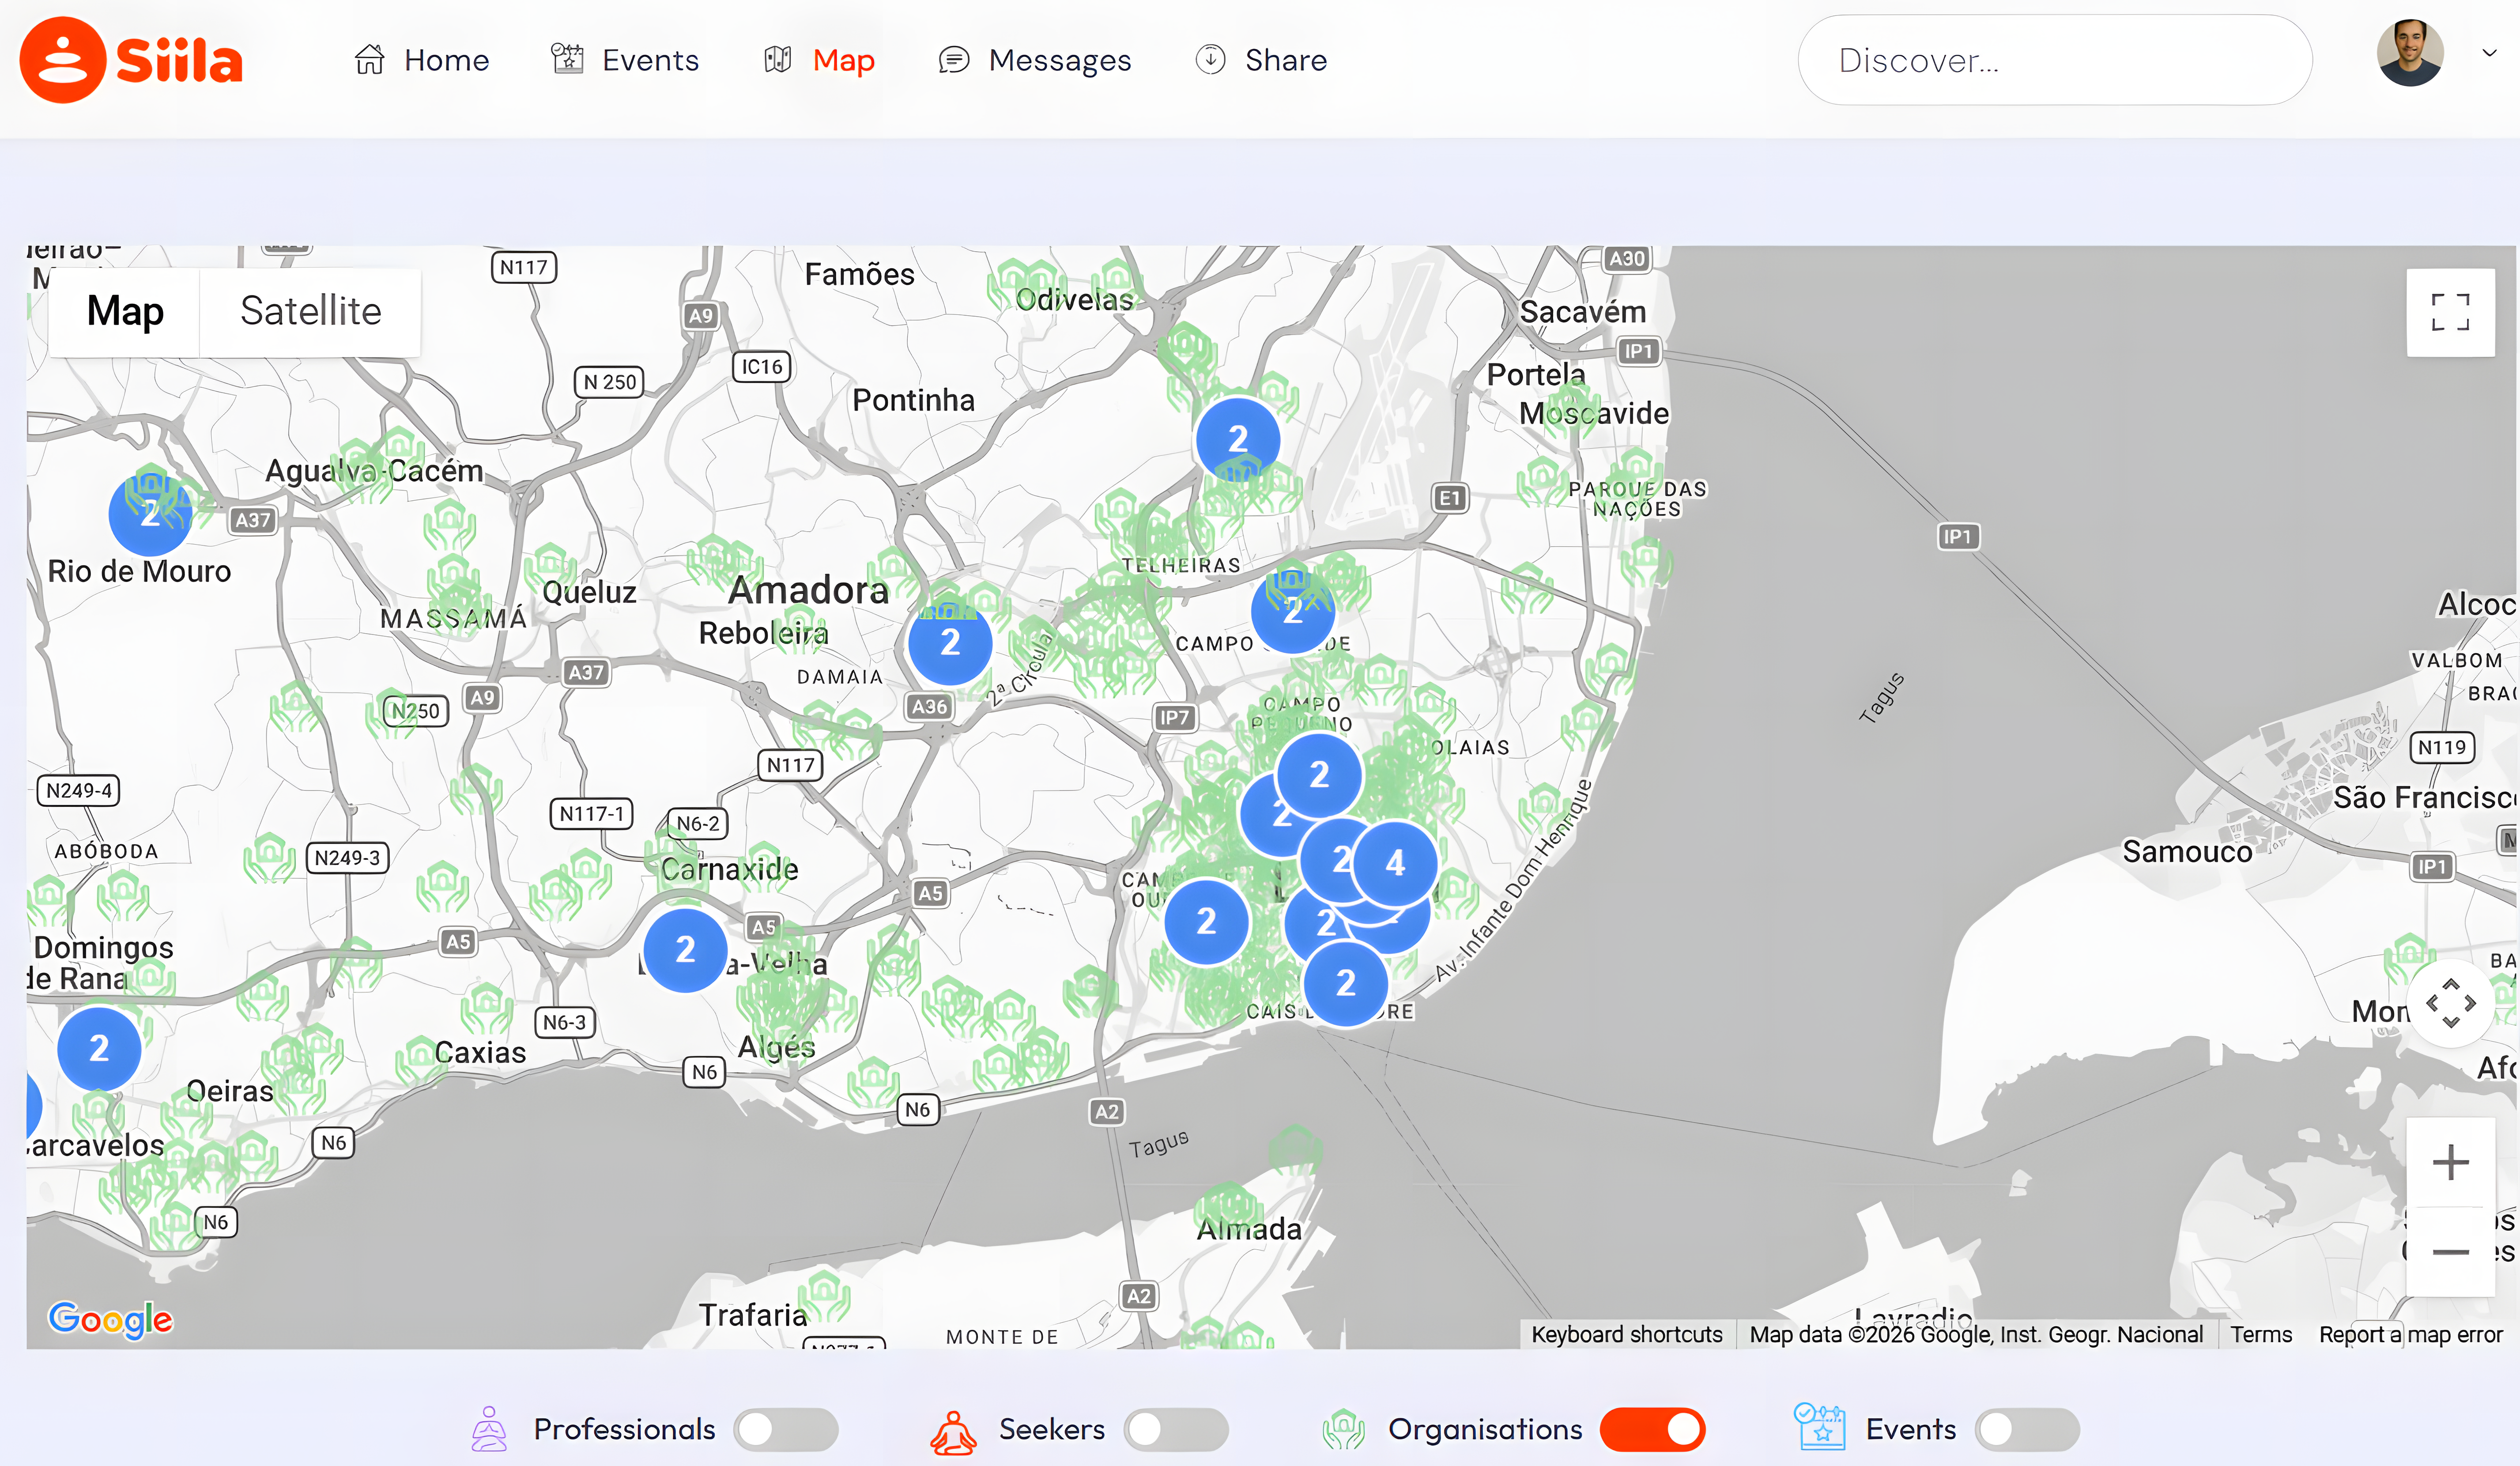Open cluster 2 below Odivelas
2520x1466 pixels.
pyautogui.click(x=1238, y=439)
